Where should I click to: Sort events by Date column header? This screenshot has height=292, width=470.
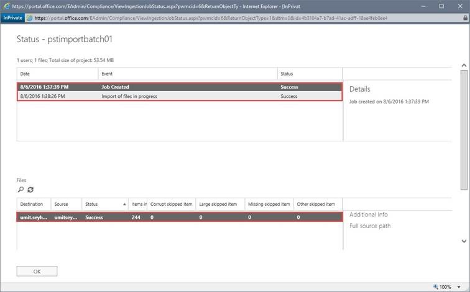tap(57, 74)
